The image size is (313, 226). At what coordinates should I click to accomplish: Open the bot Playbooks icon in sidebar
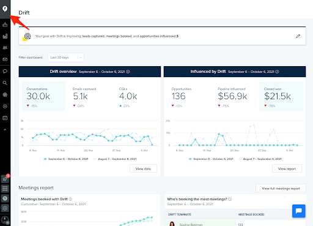point(5,24)
